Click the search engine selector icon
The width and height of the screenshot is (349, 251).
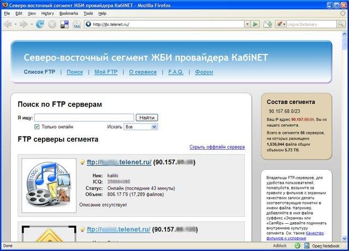[x=280, y=24]
